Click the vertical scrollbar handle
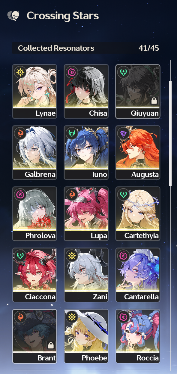 click(170, 133)
